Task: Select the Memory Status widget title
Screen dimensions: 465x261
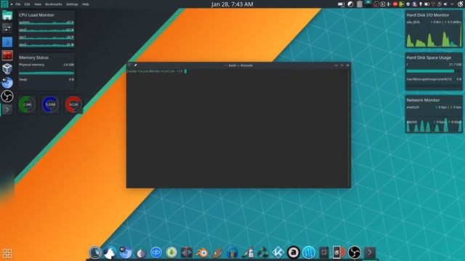Action: [33, 57]
